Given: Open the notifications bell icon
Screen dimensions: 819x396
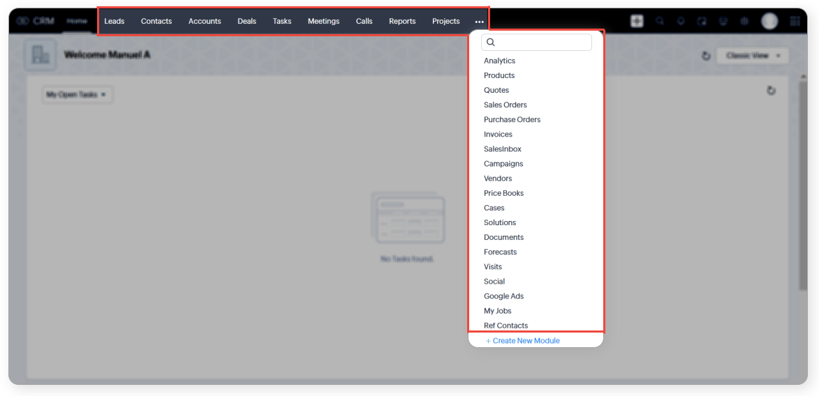Looking at the screenshot, I should coord(681,21).
